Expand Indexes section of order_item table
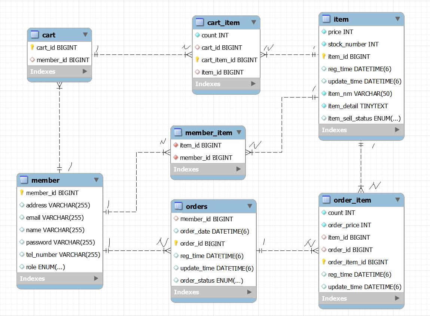Image resolution: width=430 pixels, height=316 pixels. click(x=397, y=298)
